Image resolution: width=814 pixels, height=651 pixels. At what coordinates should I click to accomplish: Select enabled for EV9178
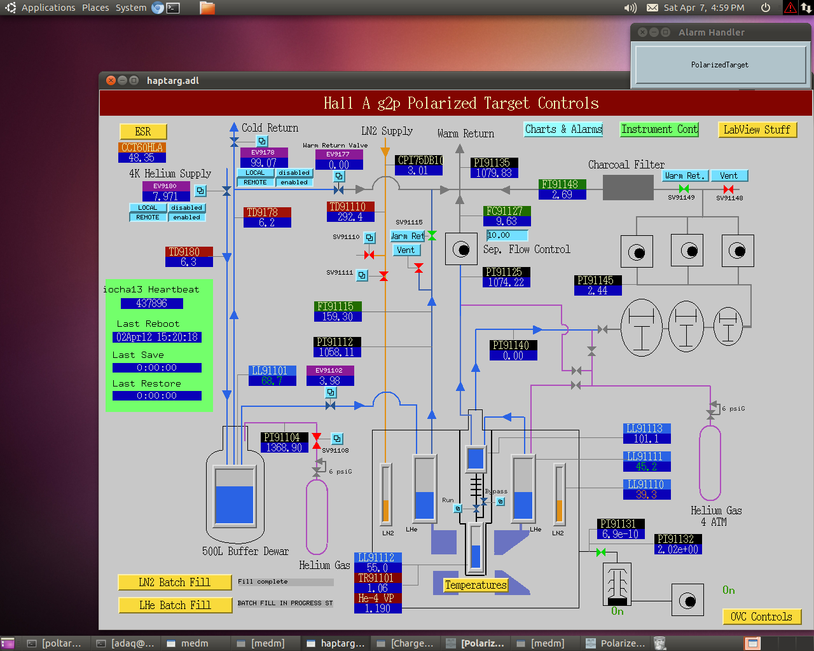294,182
